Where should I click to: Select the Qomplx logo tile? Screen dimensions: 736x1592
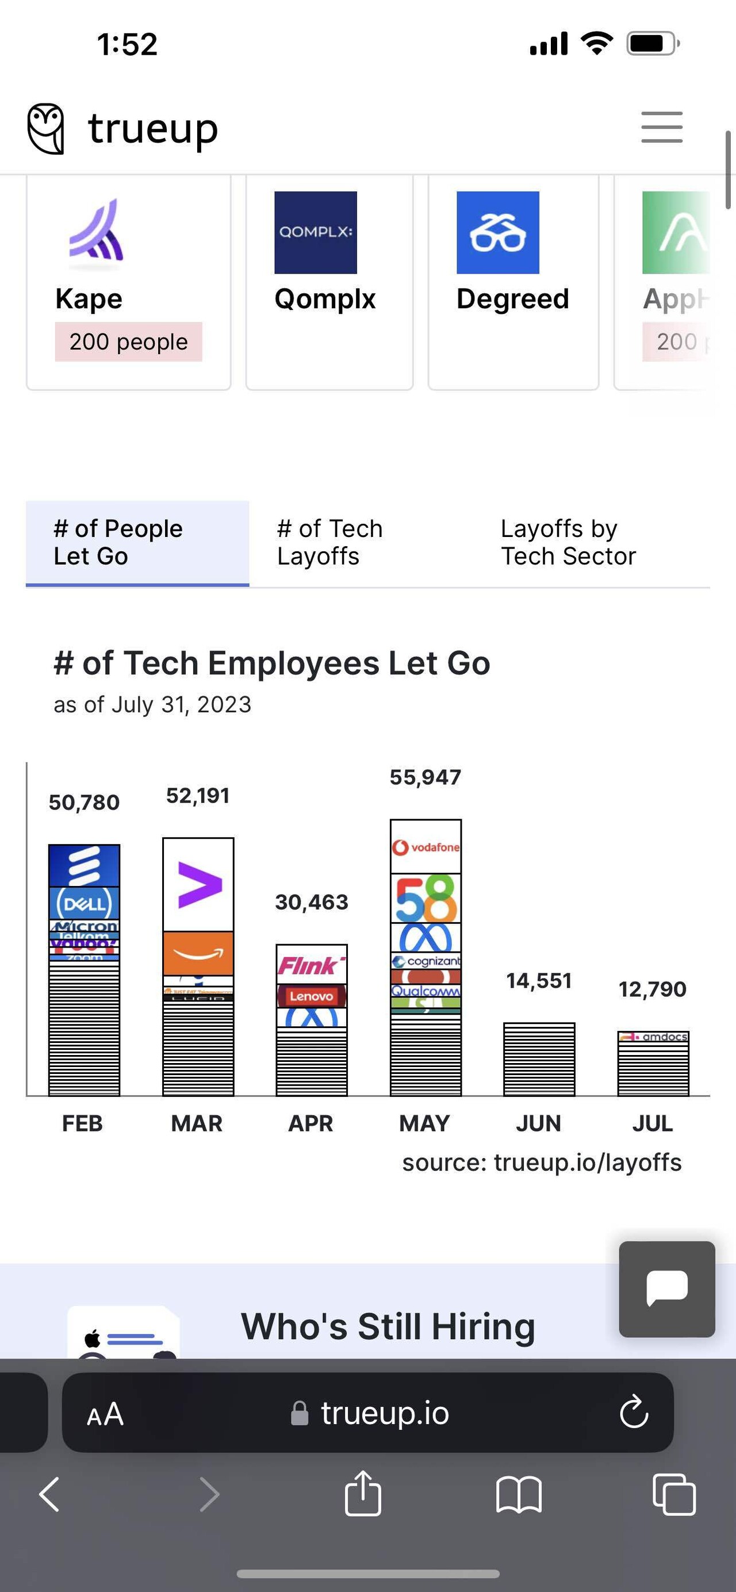[315, 233]
